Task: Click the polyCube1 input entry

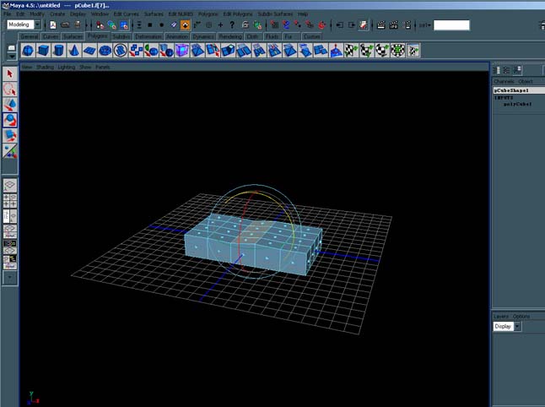Action: [x=517, y=104]
